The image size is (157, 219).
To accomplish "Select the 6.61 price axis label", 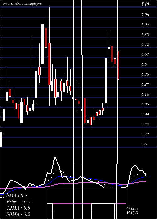I will [x=145, y=54].
